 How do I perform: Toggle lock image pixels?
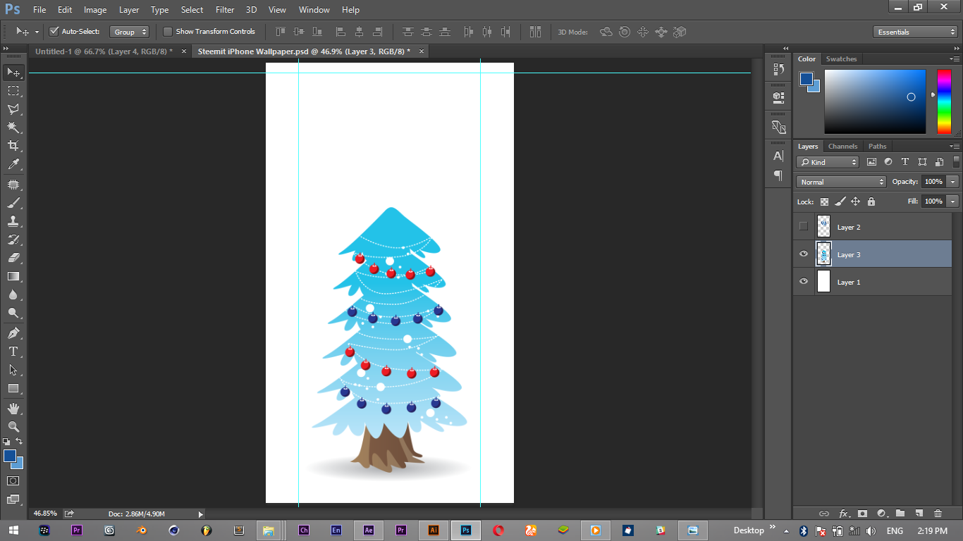click(840, 201)
